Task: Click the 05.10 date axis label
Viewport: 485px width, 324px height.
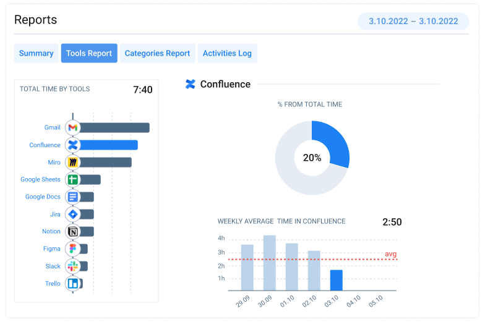Action: click(376, 301)
